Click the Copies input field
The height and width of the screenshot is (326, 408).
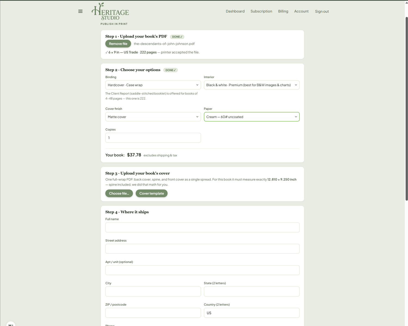click(x=153, y=138)
